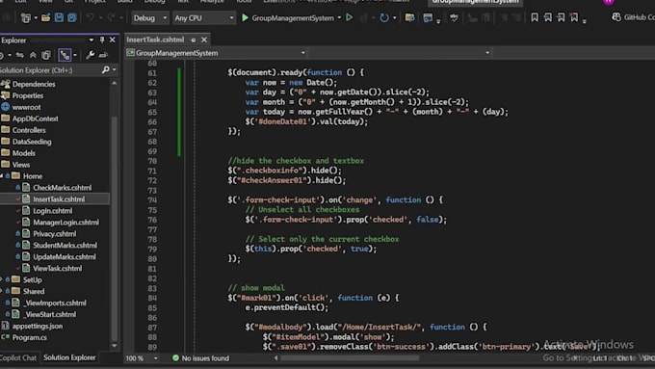Collapse the Home folder in tree

click(x=2, y=176)
